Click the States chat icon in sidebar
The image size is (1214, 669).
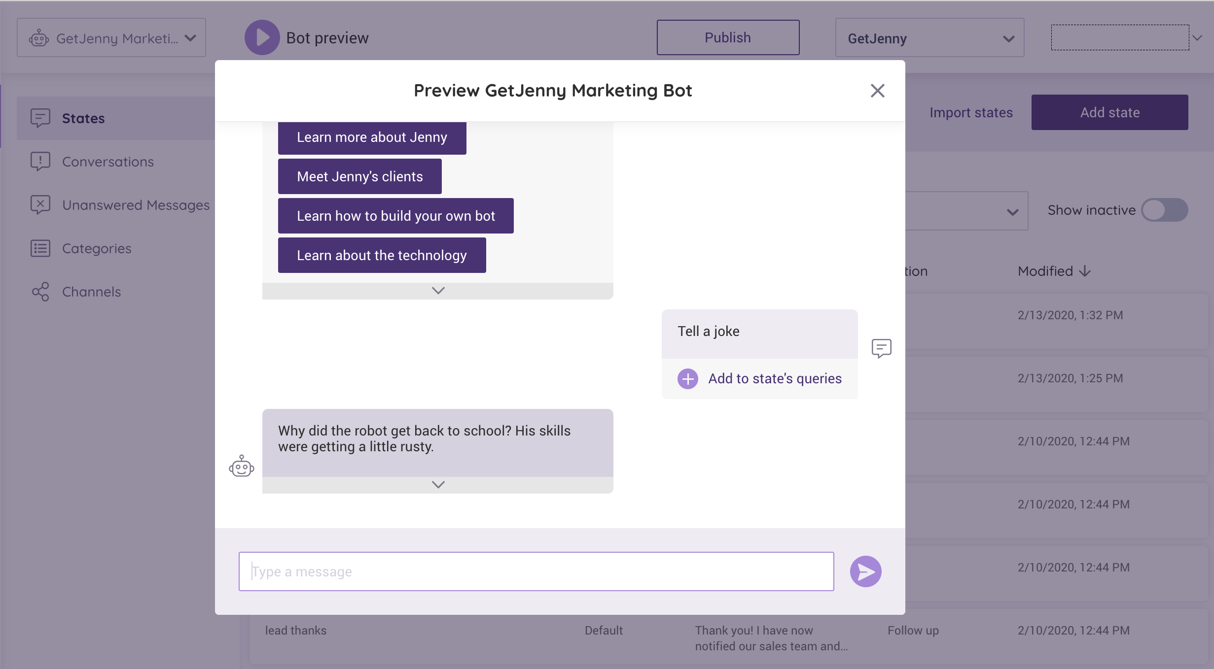pos(40,118)
